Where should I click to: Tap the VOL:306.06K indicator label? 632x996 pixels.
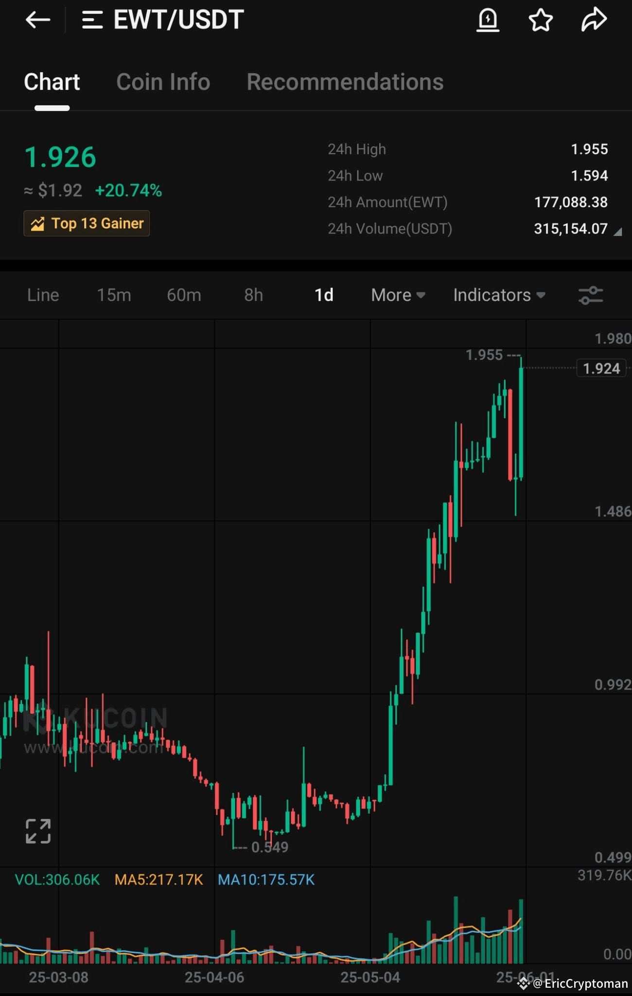pos(57,880)
